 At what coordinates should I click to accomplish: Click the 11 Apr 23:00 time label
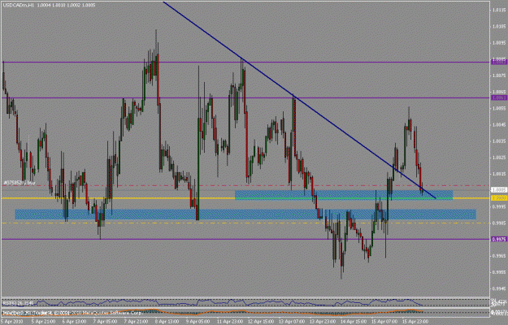[x=230, y=322]
